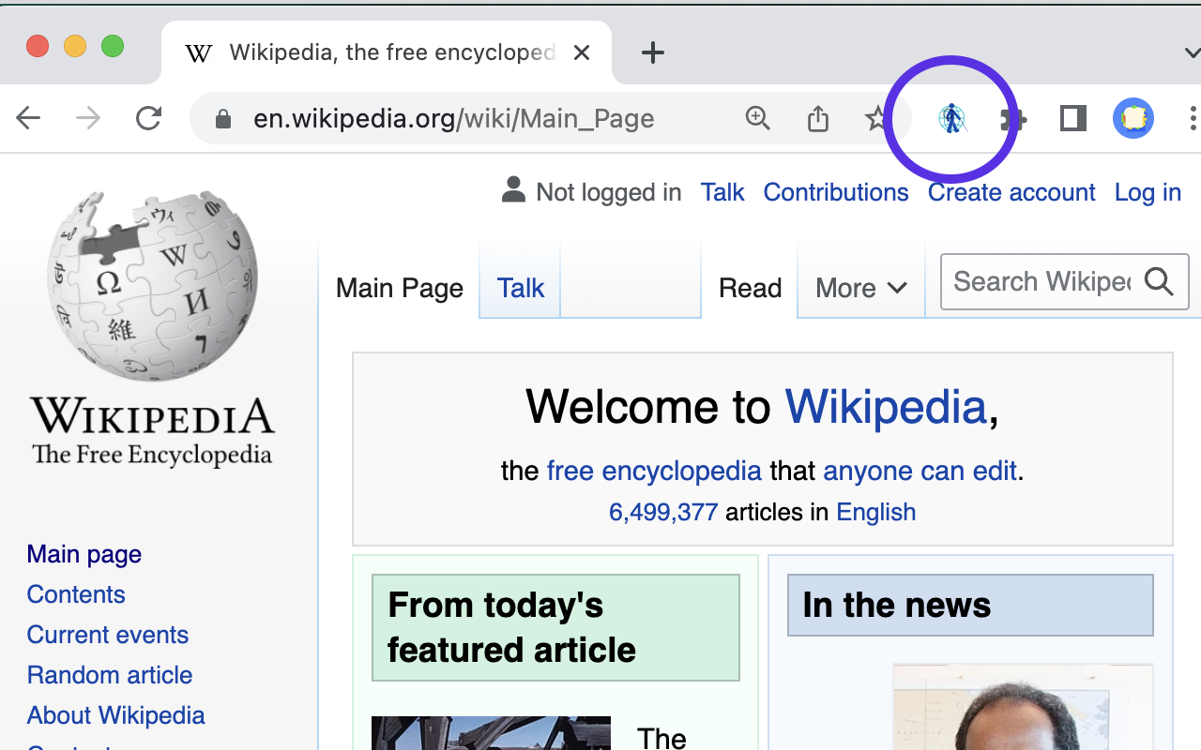Bookmark this page with the star icon
The image size is (1201, 750).
click(876, 118)
